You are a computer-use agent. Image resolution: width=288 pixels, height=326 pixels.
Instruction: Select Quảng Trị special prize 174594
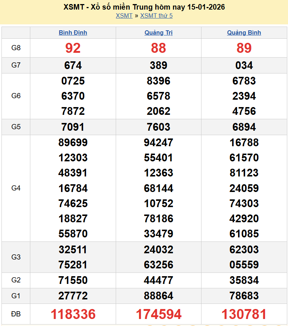point(159,314)
